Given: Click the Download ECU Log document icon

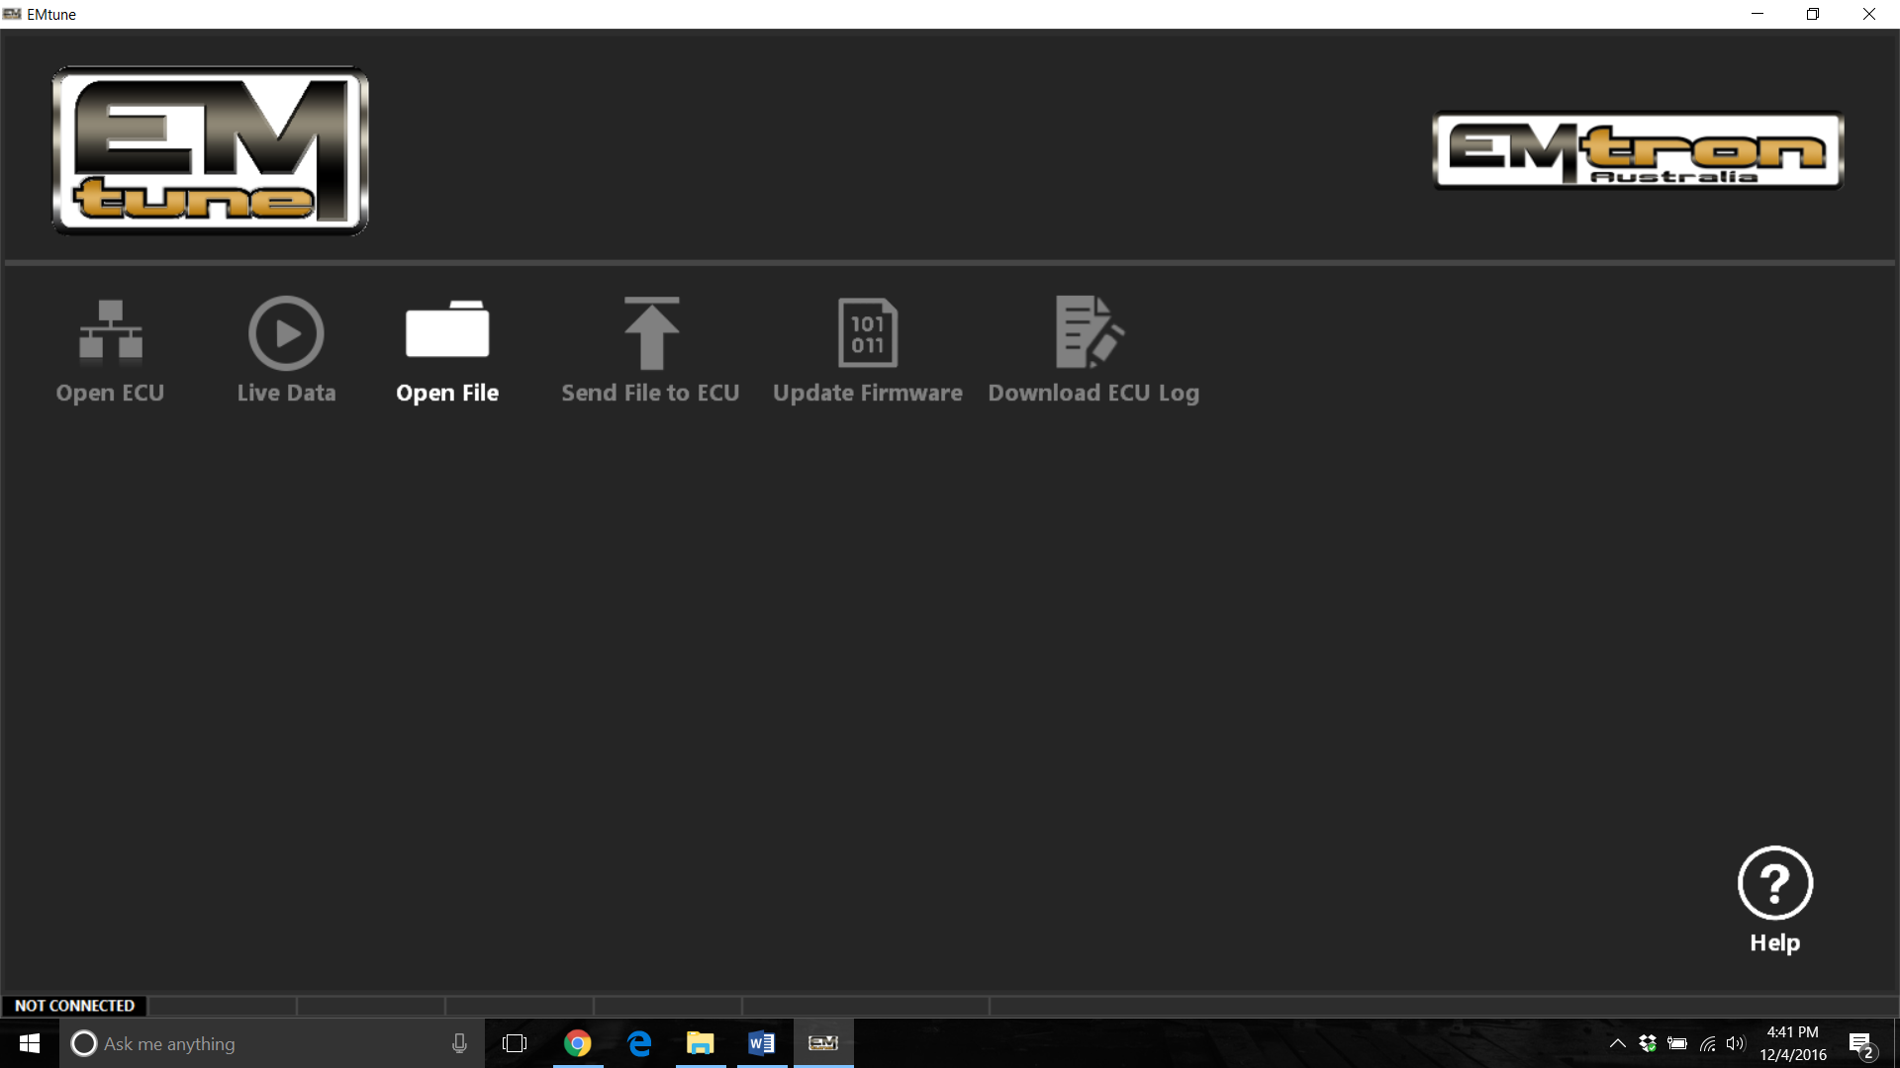Looking at the screenshot, I should coord(1090,332).
